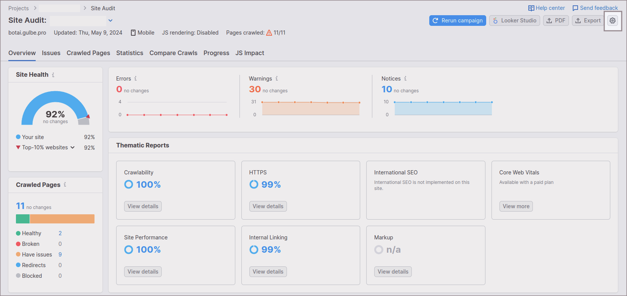Click the Projects breadcrumb
This screenshot has height=296, width=627.
tap(19, 8)
